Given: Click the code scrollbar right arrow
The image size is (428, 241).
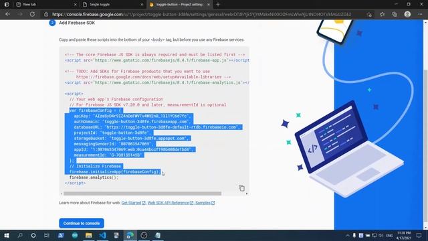Looking at the screenshot, I should (x=247, y=193).
